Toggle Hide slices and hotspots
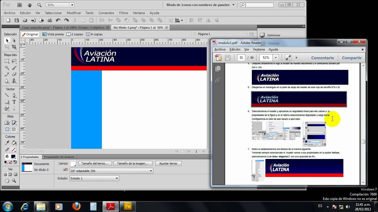This screenshot has width=378, height=212. click(x=7, y=130)
